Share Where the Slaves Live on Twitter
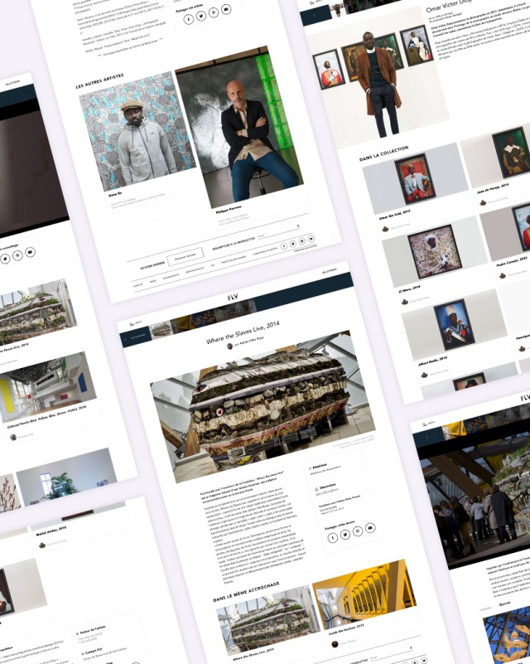This screenshot has width=530, height=664. [x=345, y=535]
